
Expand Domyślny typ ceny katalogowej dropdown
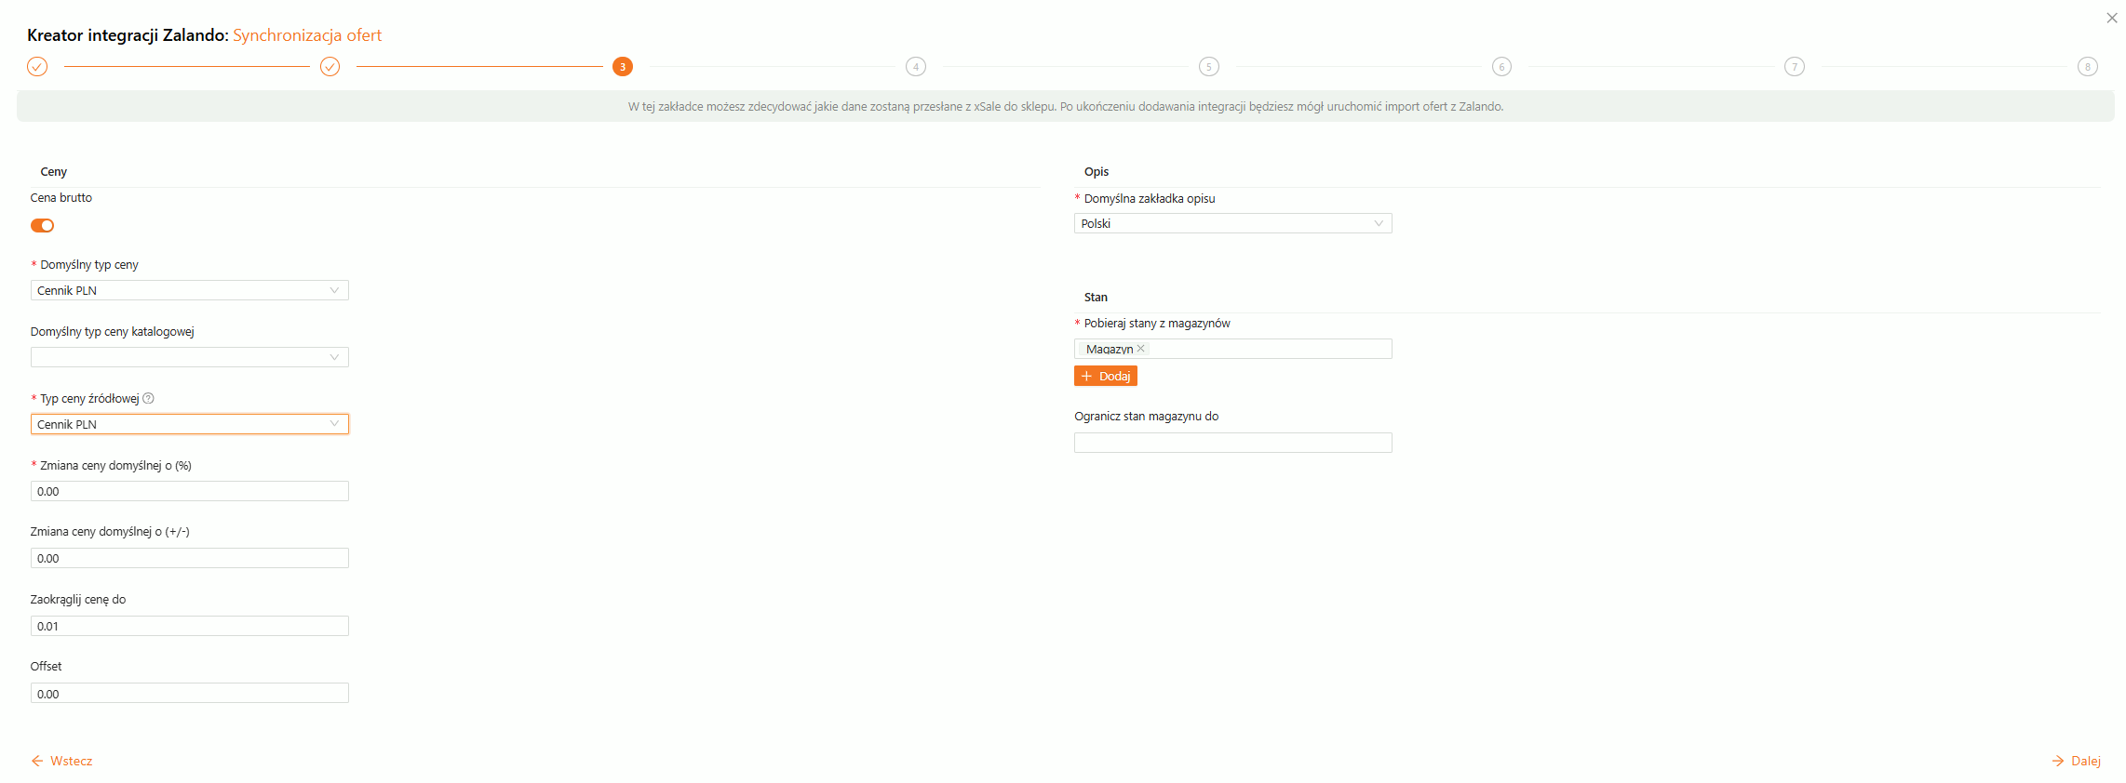click(x=190, y=358)
